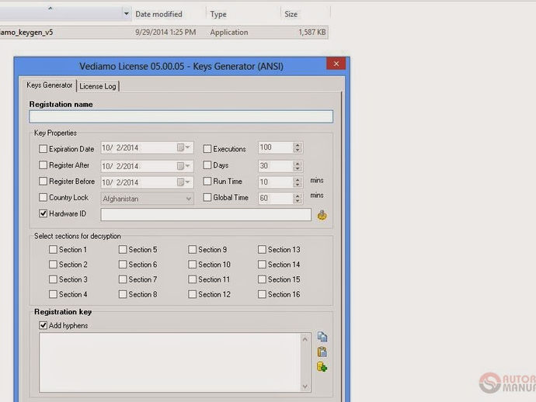Switch to the License Log tab

98,86
